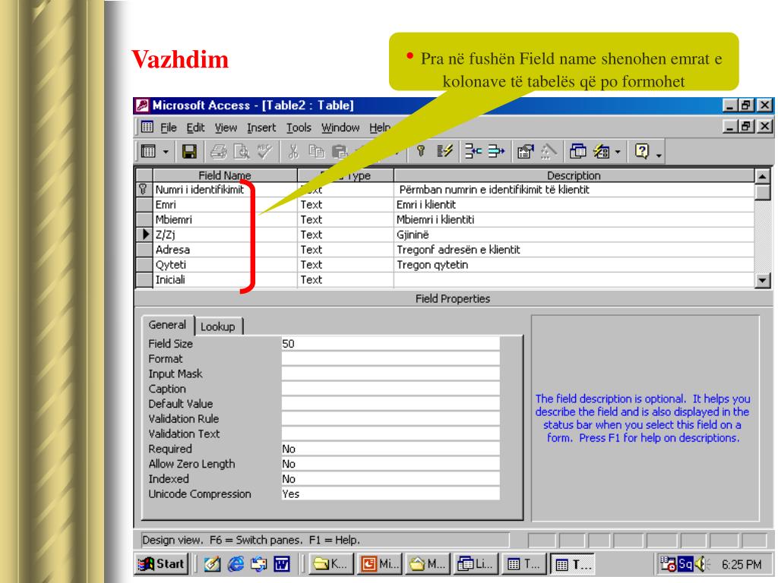Click the 'Tregon qytetin' description cell
This screenshot has width=778, height=583.
tap(574, 265)
